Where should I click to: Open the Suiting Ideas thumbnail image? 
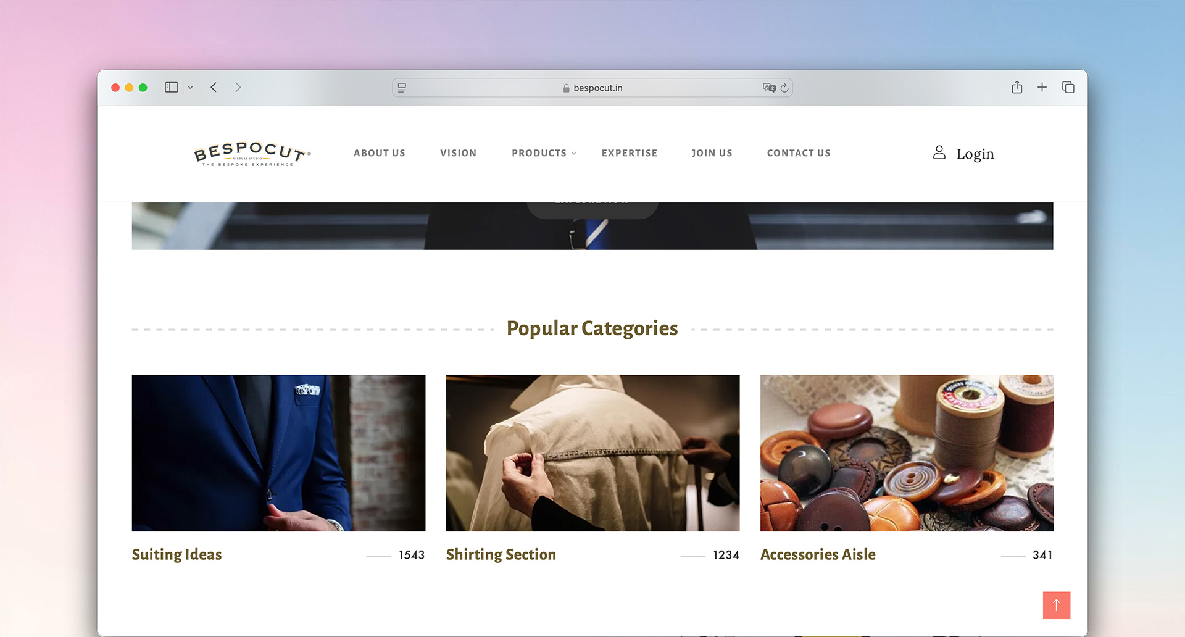(x=278, y=453)
